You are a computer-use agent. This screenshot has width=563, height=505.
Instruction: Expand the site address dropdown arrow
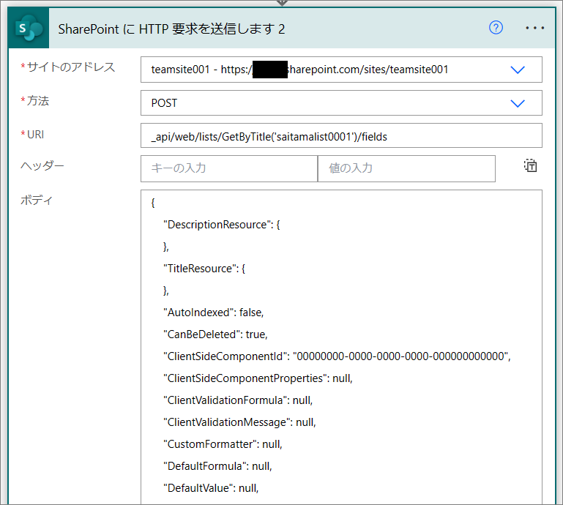coord(518,70)
